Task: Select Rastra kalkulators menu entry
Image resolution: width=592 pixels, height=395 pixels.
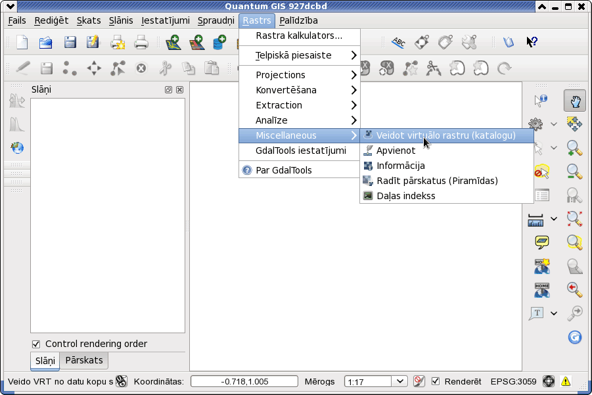Action: point(300,36)
